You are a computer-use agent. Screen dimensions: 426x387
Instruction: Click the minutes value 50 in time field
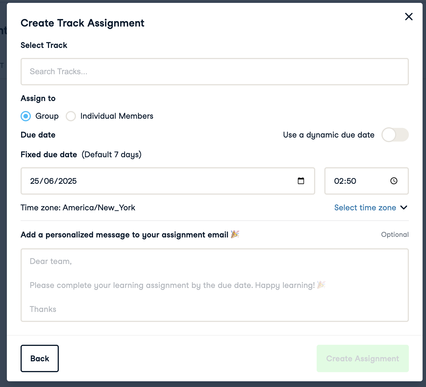tap(351, 181)
